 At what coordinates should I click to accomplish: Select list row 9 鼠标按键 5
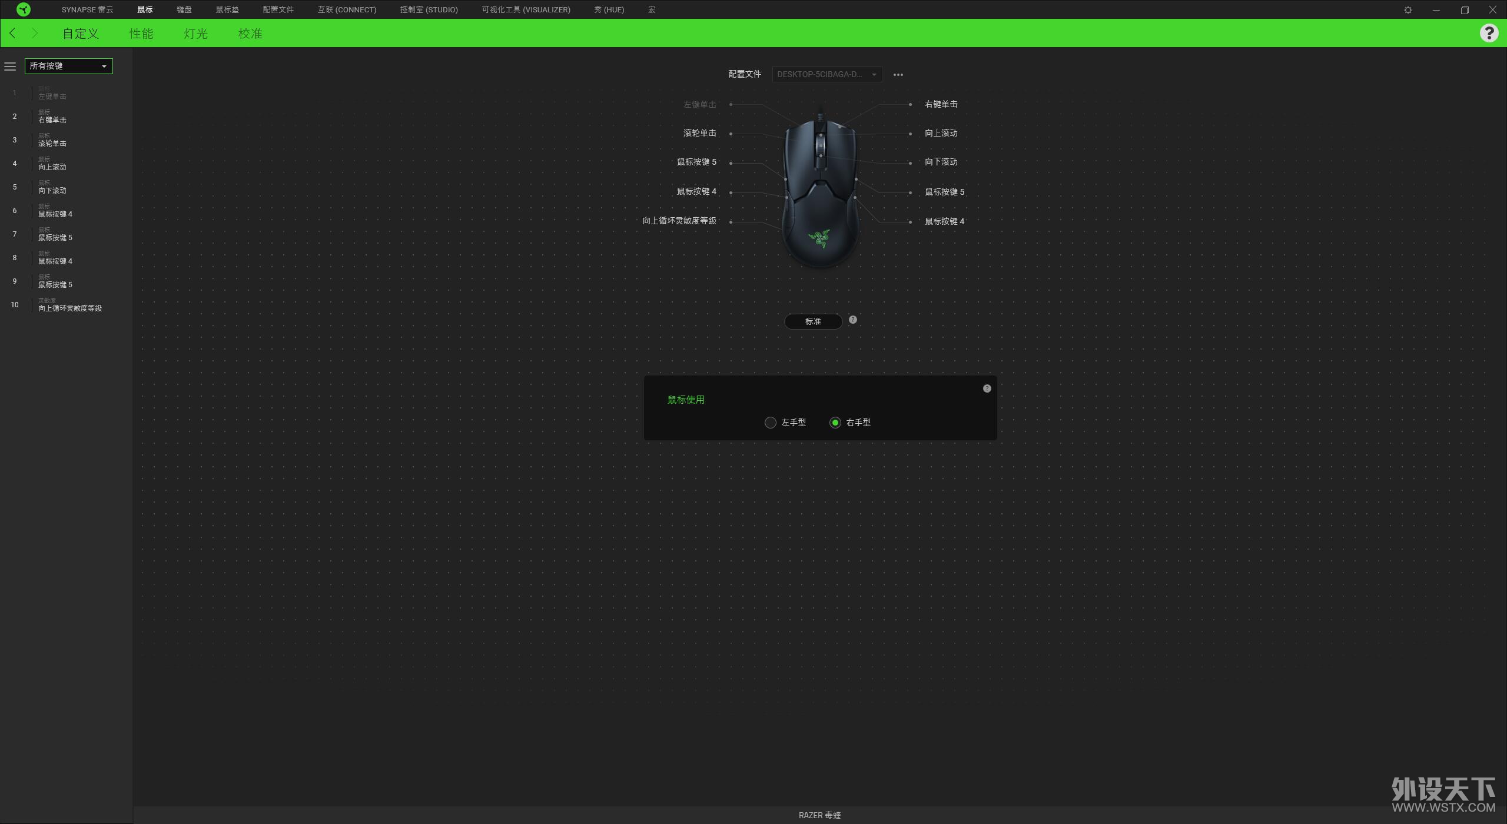pyautogui.click(x=66, y=281)
